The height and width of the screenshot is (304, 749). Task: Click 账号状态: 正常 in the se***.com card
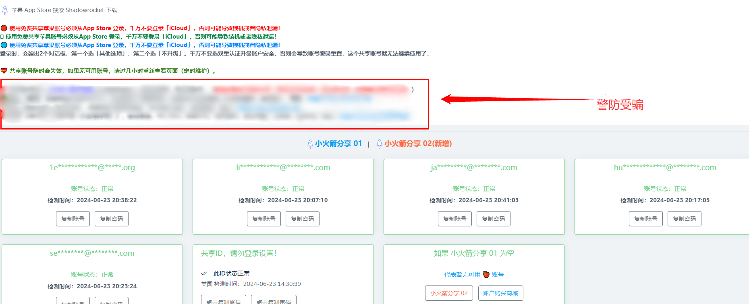pos(92,275)
